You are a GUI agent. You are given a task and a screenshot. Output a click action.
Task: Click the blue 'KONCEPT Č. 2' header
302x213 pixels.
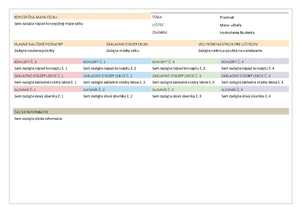(94, 62)
